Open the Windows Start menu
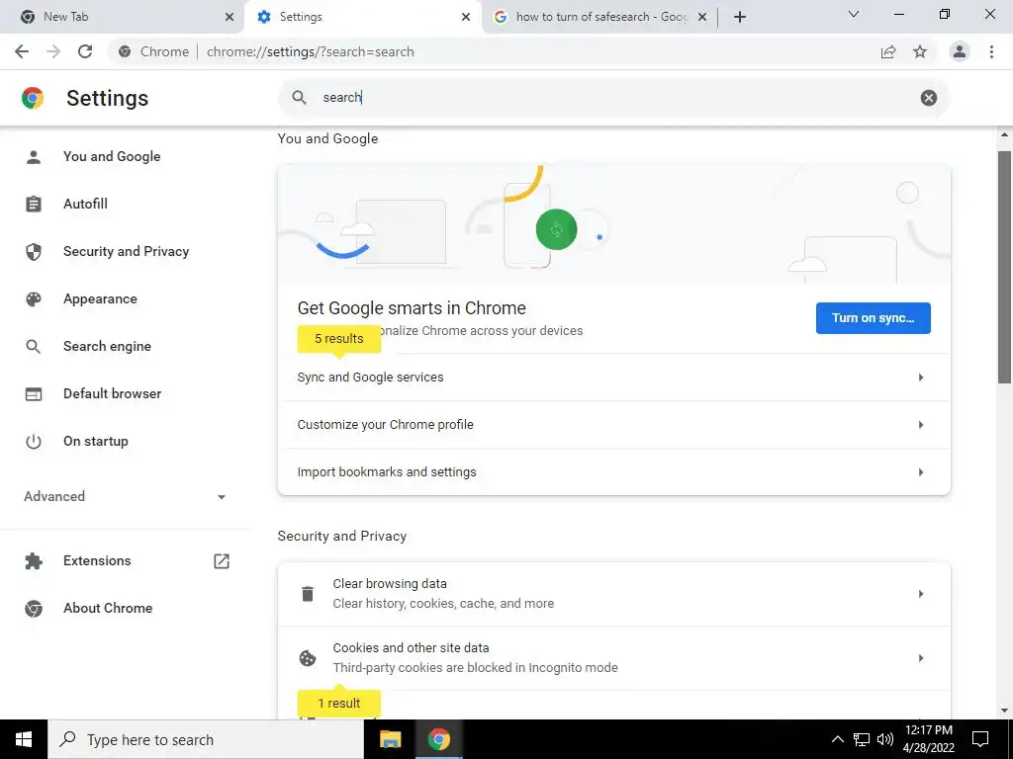 (24, 739)
